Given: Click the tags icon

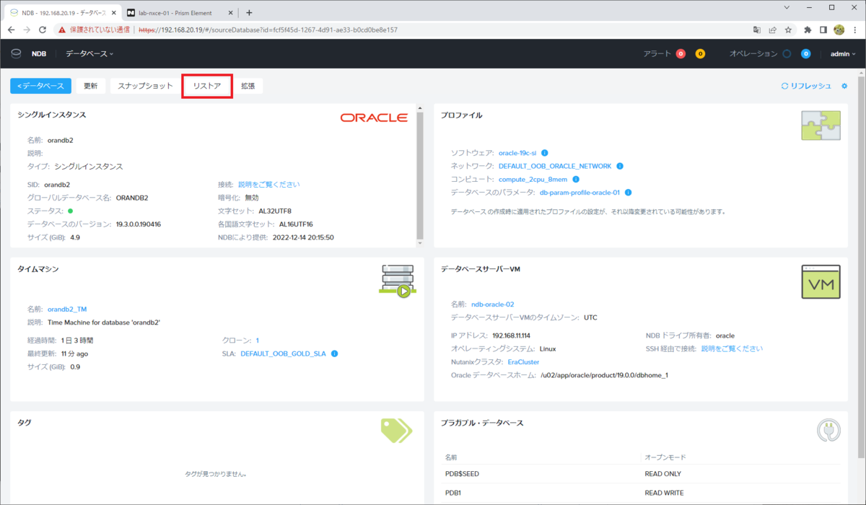Looking at the screenshot, I should pyautogui.click(x=396, y=430).
